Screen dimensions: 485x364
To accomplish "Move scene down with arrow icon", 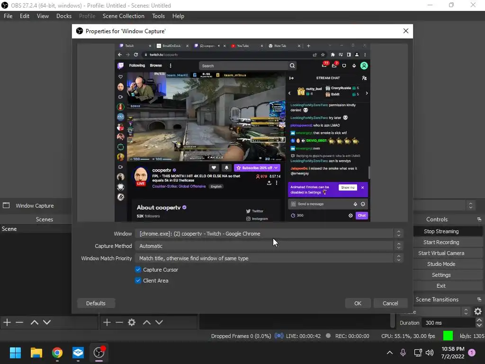I will tap(47, 322).
